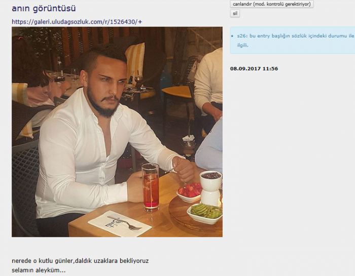Click the napkin with fork in the photo
Viewport: 355px width, 276px height.
tap(120, 223)
